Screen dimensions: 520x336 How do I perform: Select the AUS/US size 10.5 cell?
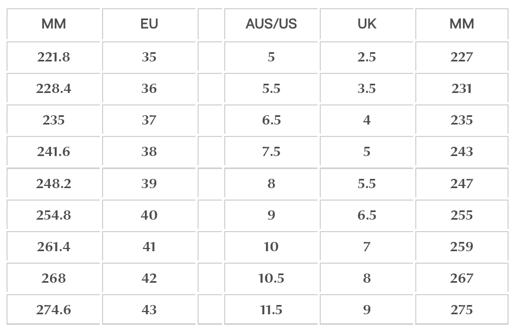coord(271,278)
